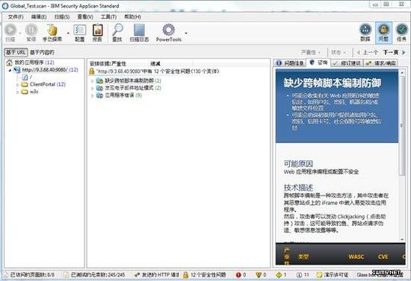Open the 报告 report icon
This screenshot has width=411, height=281.
coord(97,31)
